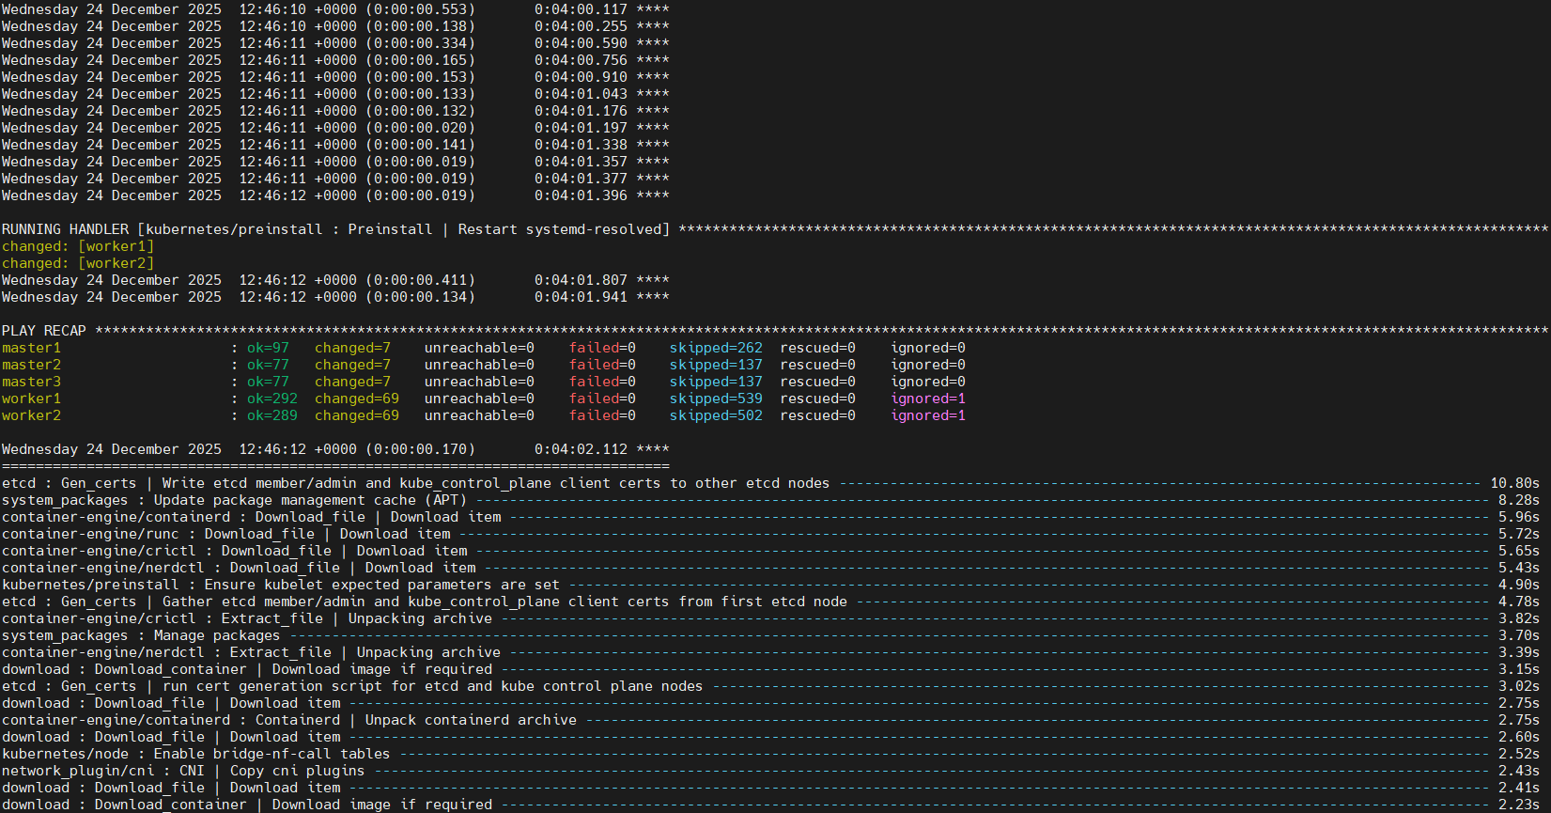Image resolution: width=1551 pixels, height=813 pixels.
Task: Click 'ok=292' value in worker1 row
Action: click(272, 399)
